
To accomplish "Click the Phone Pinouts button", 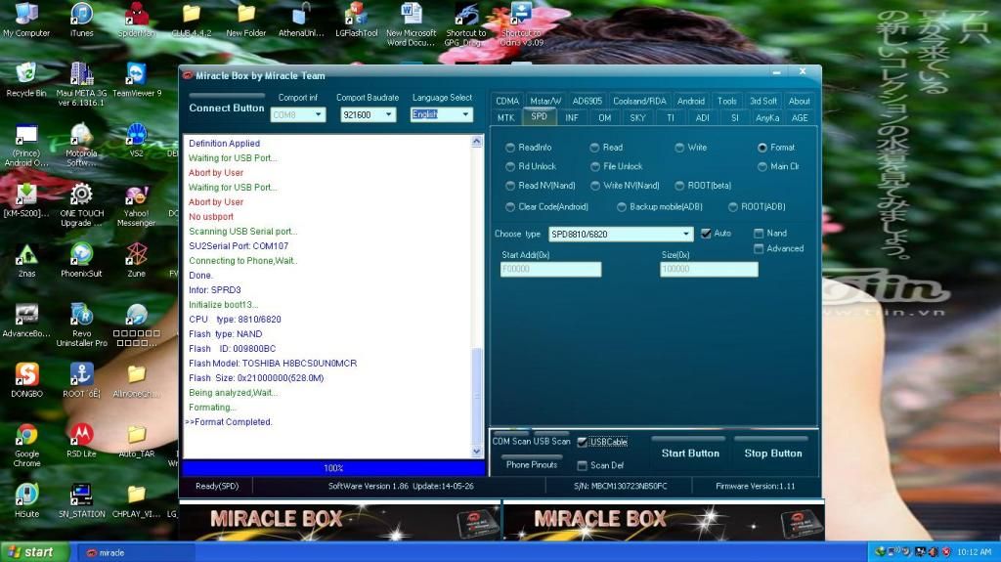I will click(x=531, y=464).
